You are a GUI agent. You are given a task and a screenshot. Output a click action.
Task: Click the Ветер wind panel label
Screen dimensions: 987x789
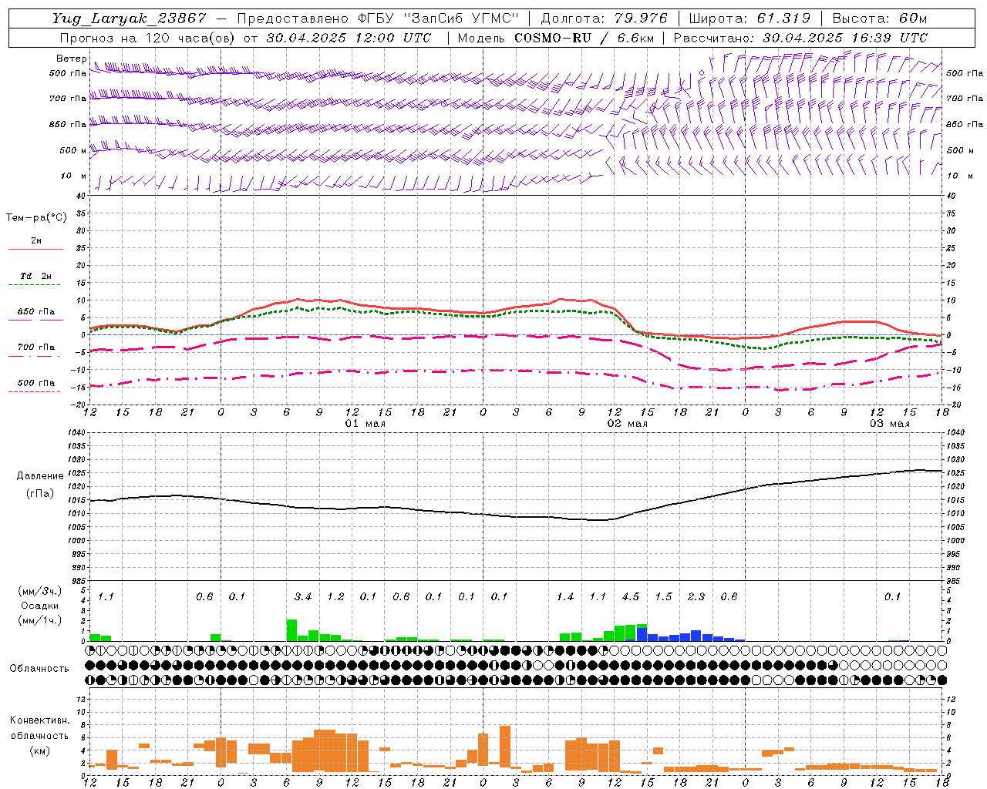pos(72,59)
